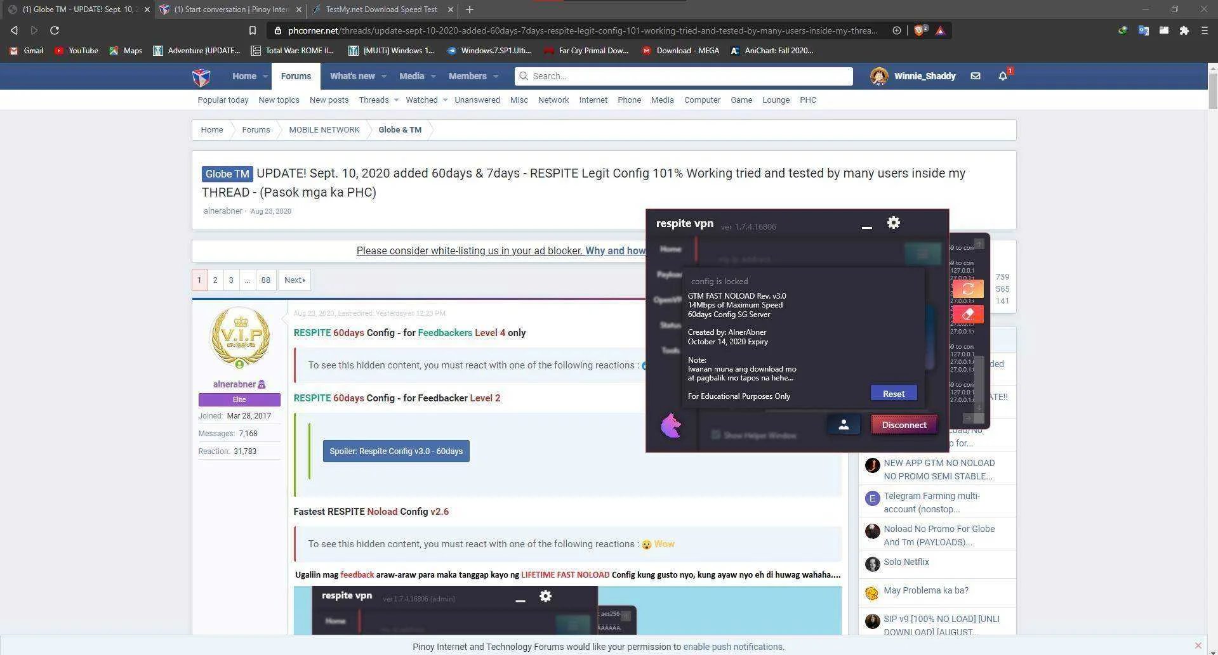Viewport: 1218px width, 655px height.
Task: Click the Winnie_Shaddy username
Action: (x=924, y=76)
